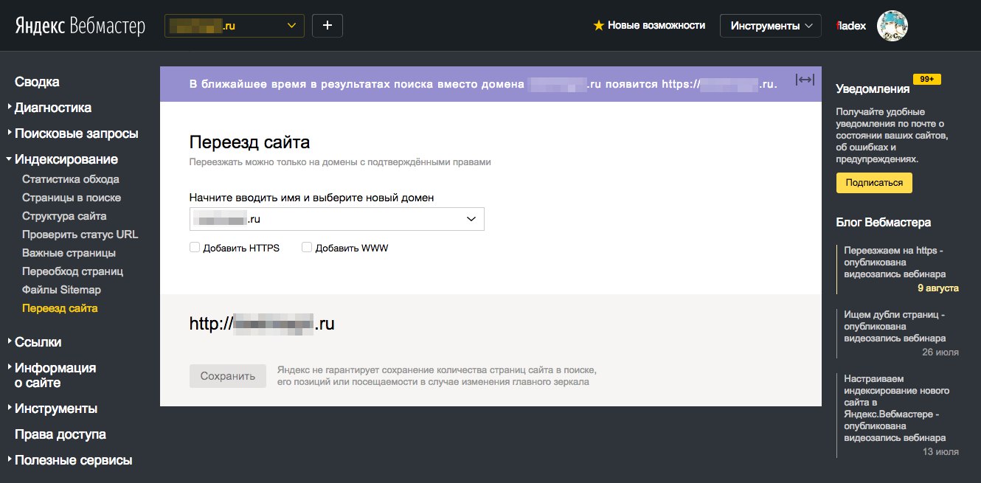Add a new site with plus button
This screenshot has height=483, width=981.
pyautogui.click(x=327, y=26)
